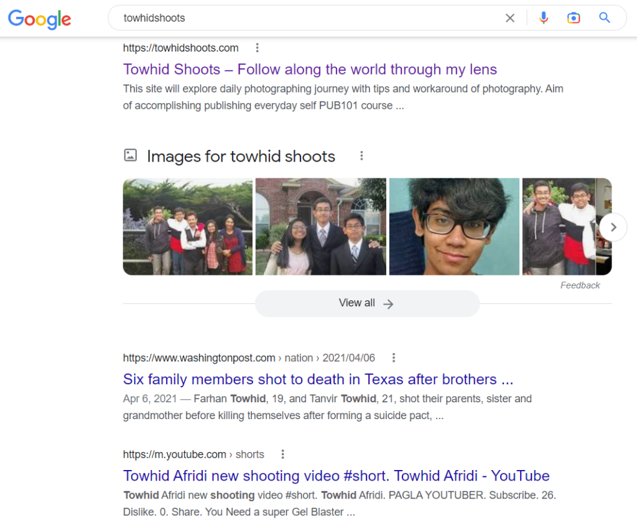Click the washingtonpost.com URL breadcrumb
The image size is (637, 521).
pyautogui.click(x=249, y=357)
